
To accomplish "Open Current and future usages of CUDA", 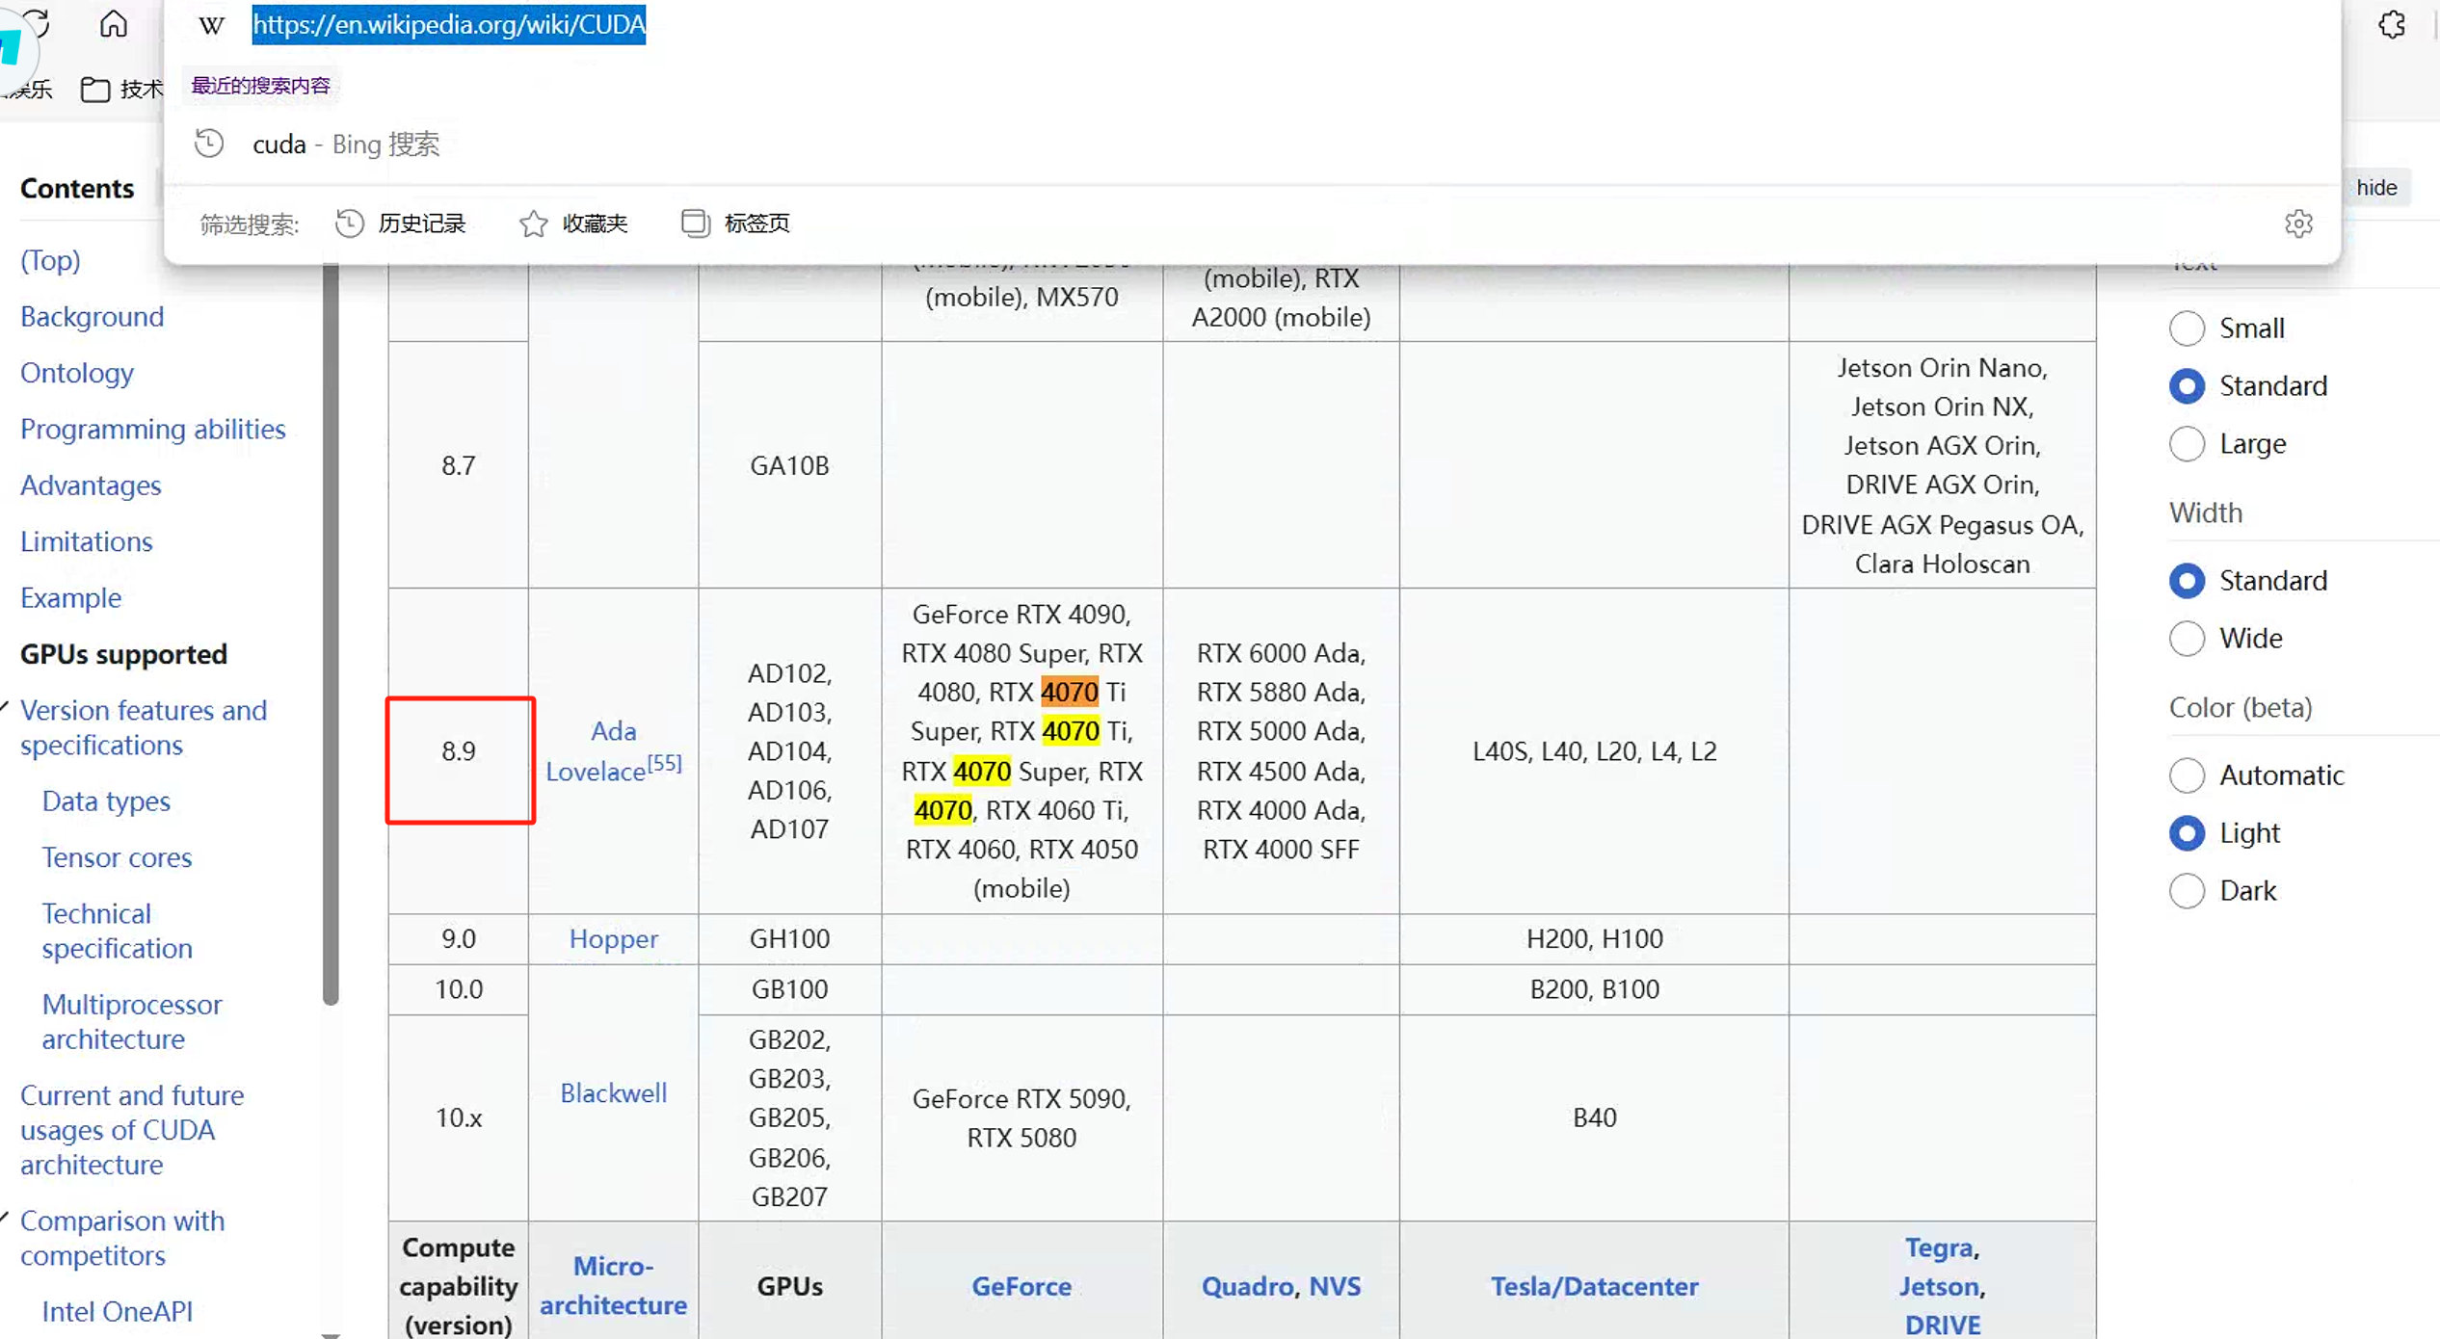I will [x=132, y=1130].
